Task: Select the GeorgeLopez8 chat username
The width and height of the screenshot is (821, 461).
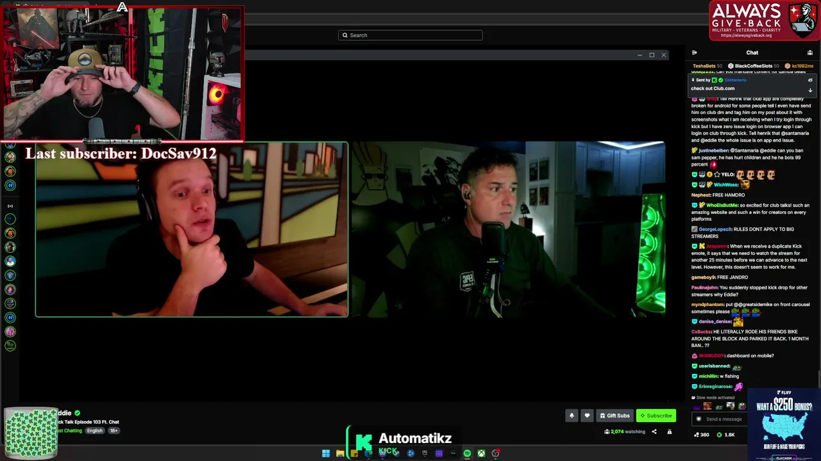Action: click(715, 229)
